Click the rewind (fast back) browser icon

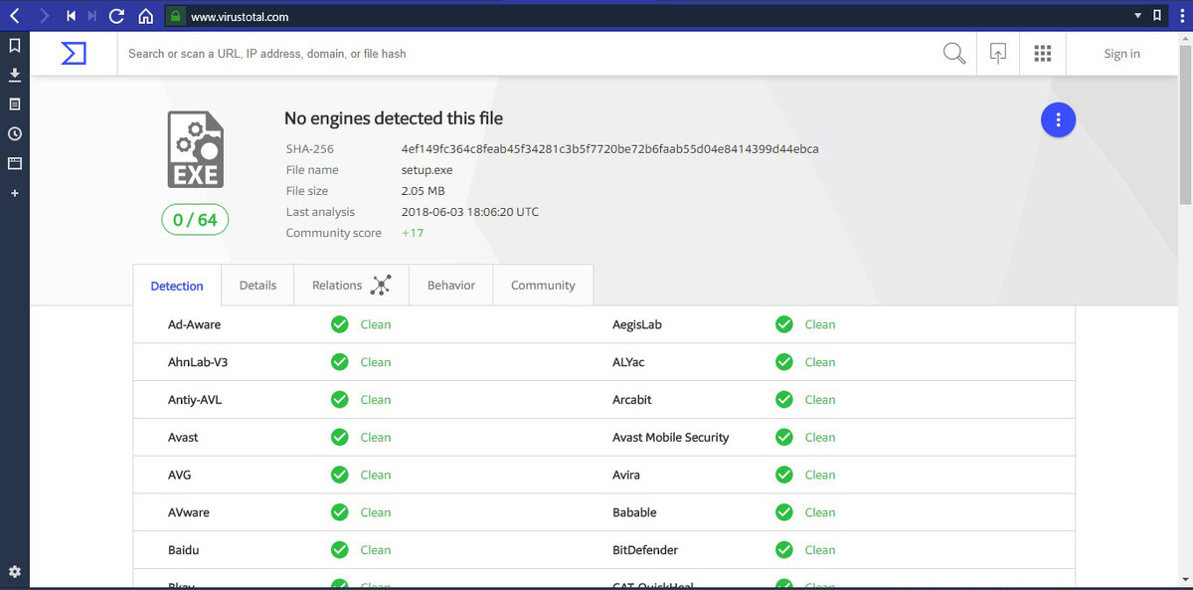pyautogui.click(x=72, y=16)
